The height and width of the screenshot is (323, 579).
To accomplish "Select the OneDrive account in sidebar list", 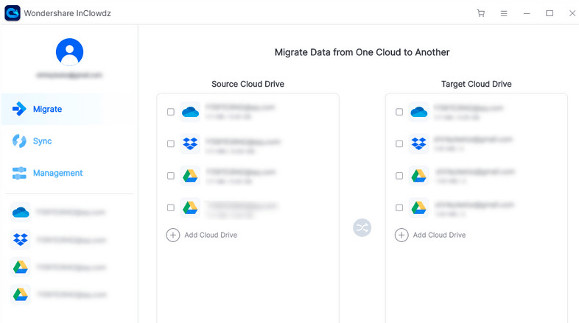I will (x=59, y=212).
